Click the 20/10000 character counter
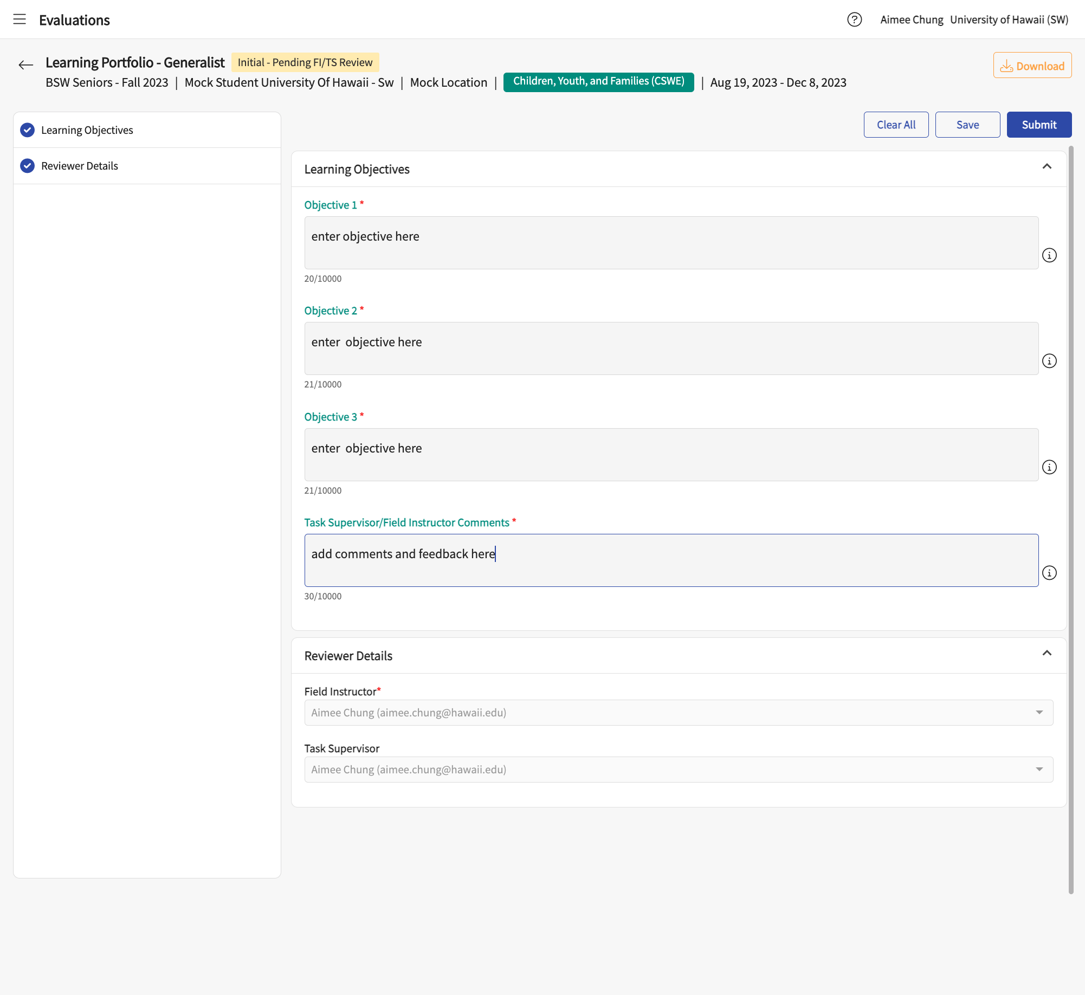1085x995 pixels. click(322, 279)
